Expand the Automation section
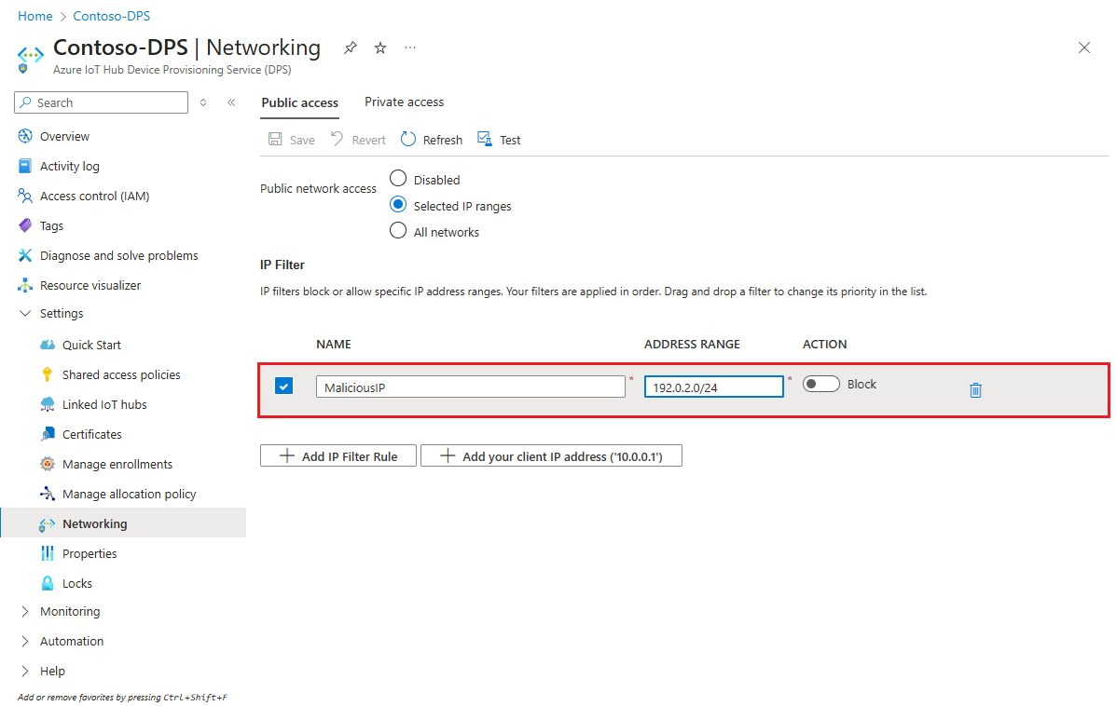Image resolution: width=1116 pixels, height=706 pixels. tap(26, 641)
